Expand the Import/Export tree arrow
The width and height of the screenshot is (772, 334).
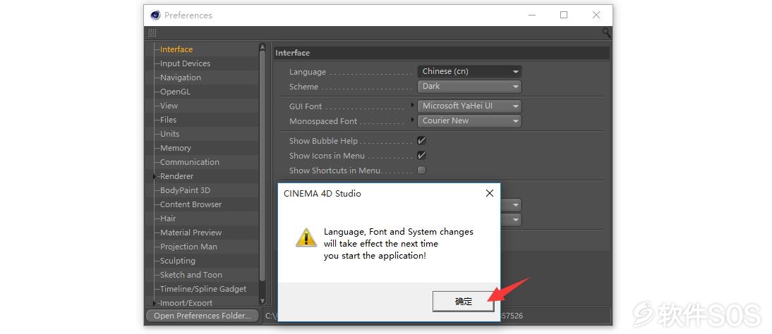(155, 303)
